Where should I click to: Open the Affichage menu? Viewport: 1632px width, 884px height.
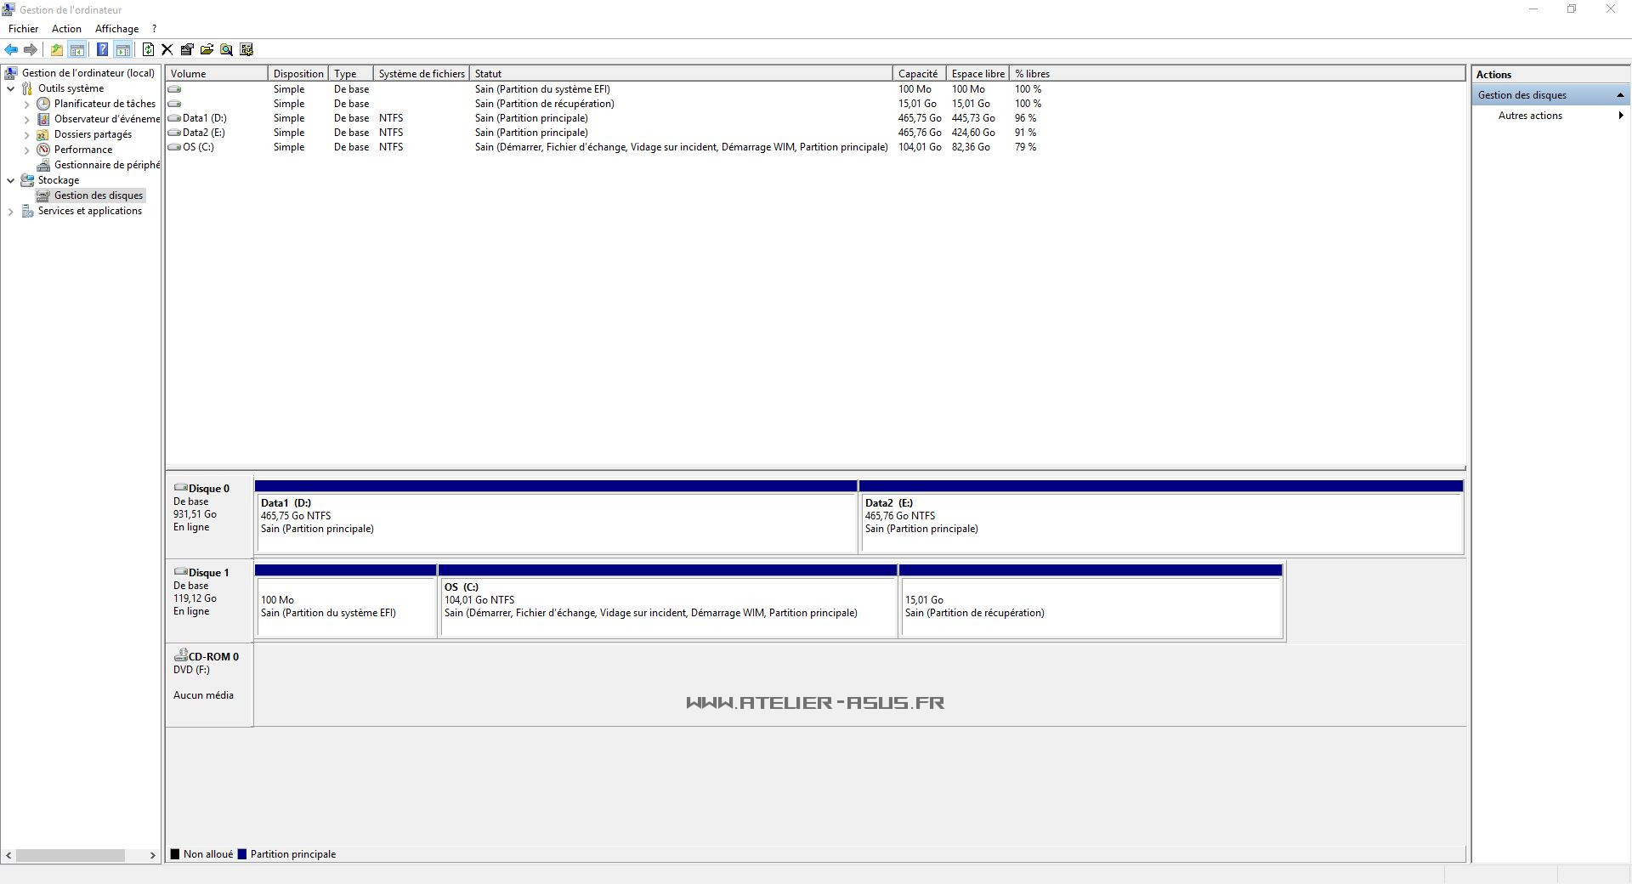pyautogui.click(x=116, y=29)
